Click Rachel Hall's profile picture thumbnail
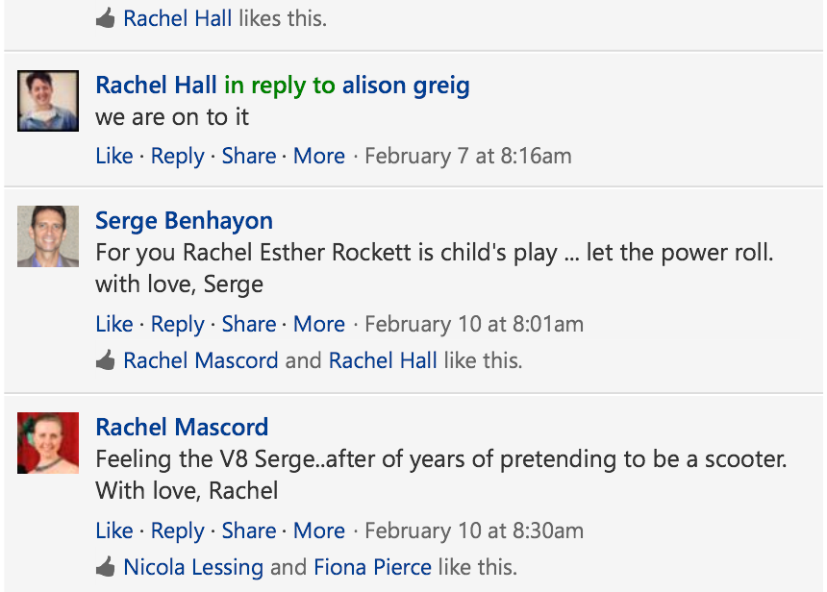Viewport: 827px width, 592px height. 48,101
